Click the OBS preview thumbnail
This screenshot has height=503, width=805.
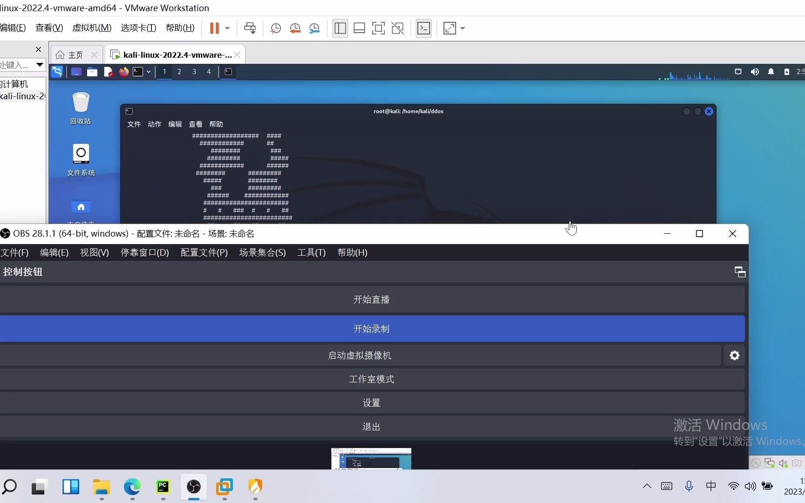tap(371, 459)
